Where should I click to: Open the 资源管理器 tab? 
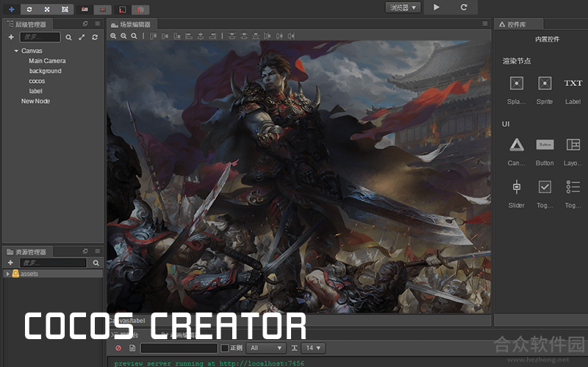(27, 252)
